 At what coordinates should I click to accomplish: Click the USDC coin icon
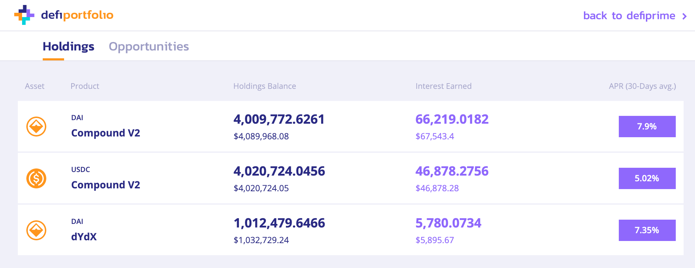(x=36, y=178)
